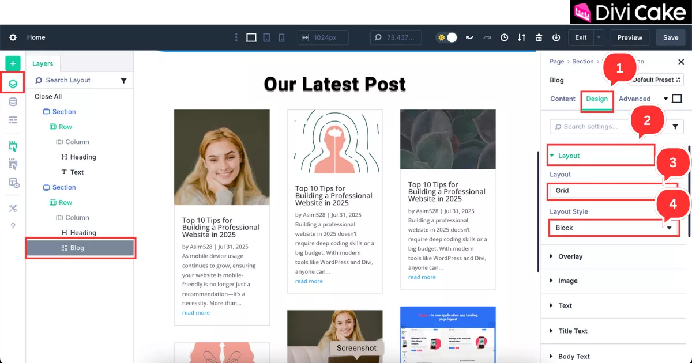692x363 pixels.
Task: Click the undo arrow in top bar
Action: click(x=469, y=37)
